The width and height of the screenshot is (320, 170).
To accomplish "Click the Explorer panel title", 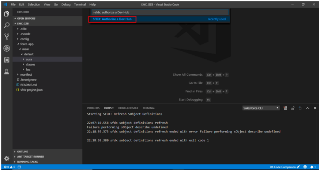I will point(23,12).
